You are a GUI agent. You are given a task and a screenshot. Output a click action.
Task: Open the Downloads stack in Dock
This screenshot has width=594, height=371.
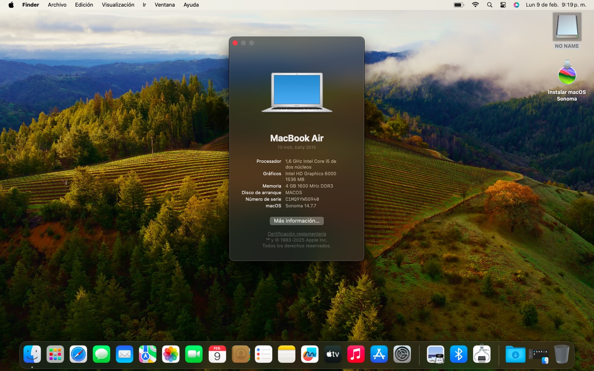[x=515, y=354]
